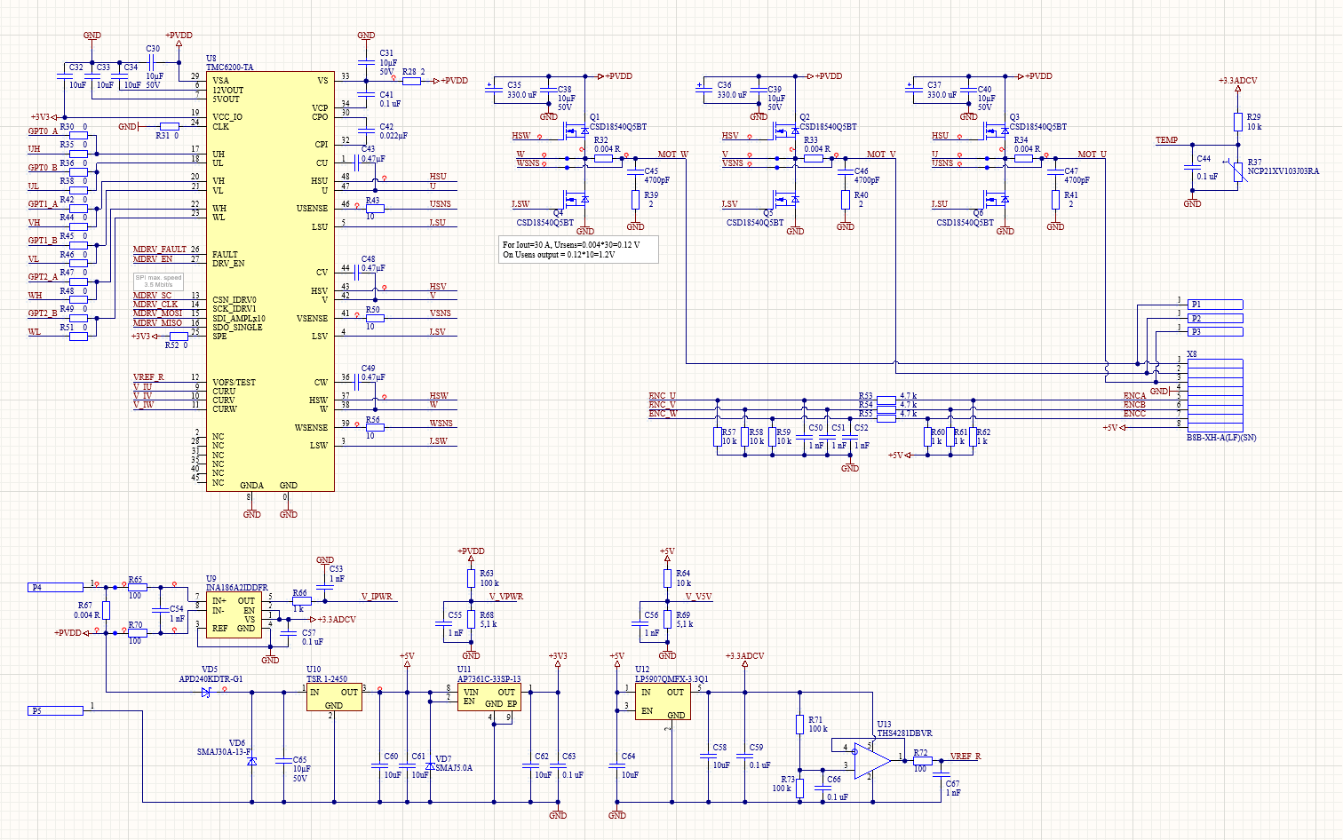Image resolution: width=1343 pixels, height=840 pixels.
Task: Select the R28 resistor designator
Action: pyautogui.click(x=409, y=71)
